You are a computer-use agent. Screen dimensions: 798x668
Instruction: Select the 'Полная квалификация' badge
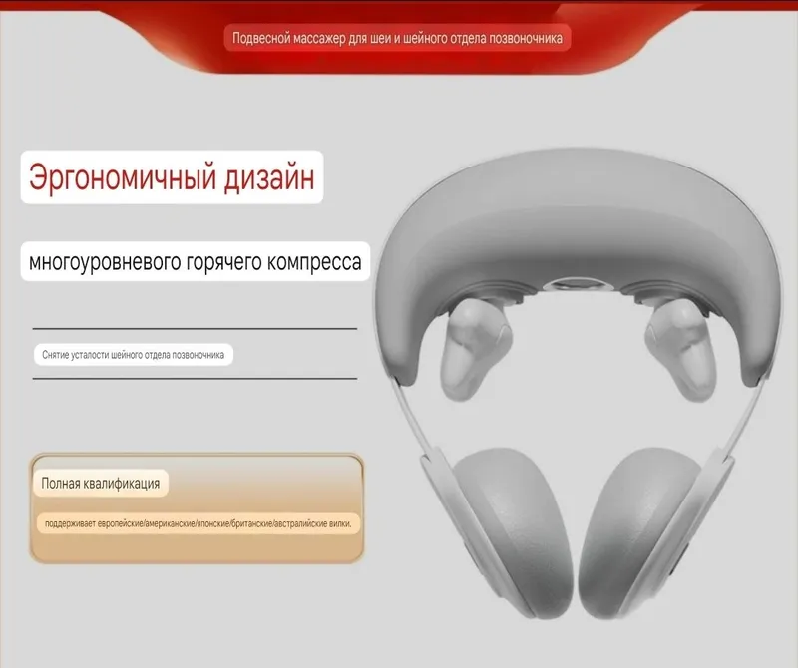(101, 483)
